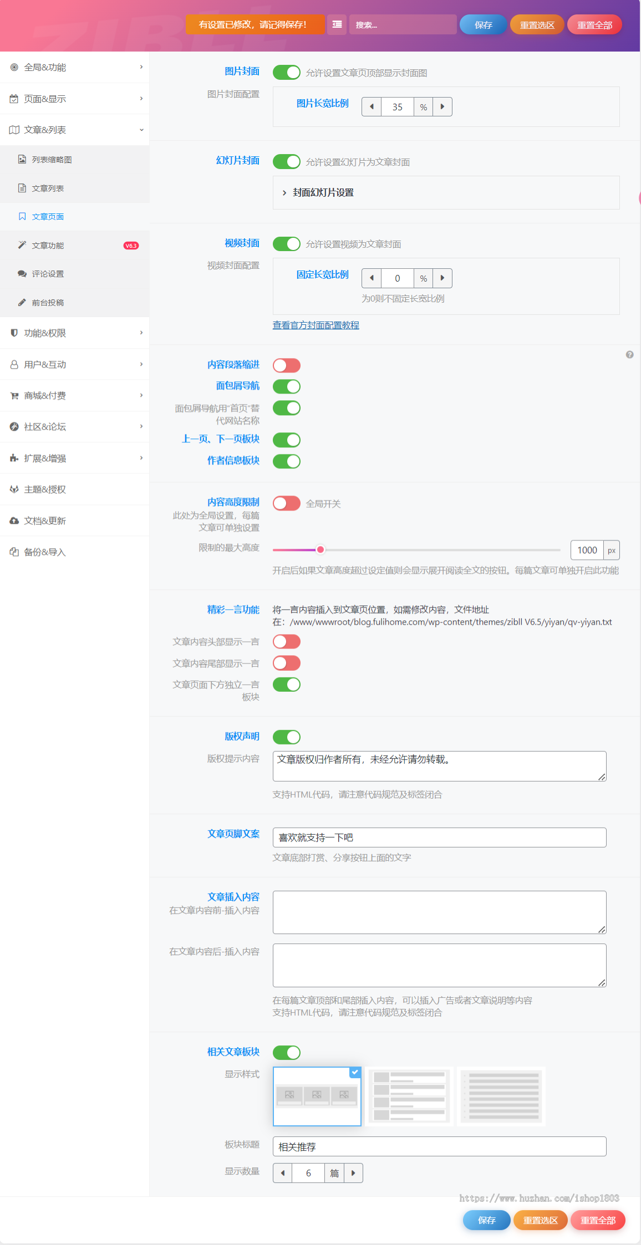Click the 用户&互动 user icon
The height and width of the screenshot is (1245, 641).
pos(14,364)
